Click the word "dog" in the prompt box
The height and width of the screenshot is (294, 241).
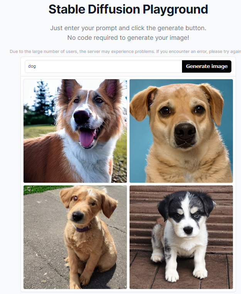(x=32, y=66)
